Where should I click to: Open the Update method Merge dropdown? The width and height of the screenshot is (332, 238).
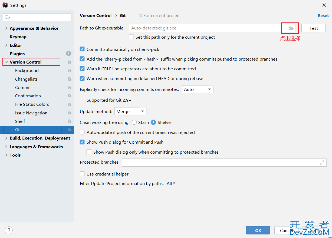(x=130, y=111)
